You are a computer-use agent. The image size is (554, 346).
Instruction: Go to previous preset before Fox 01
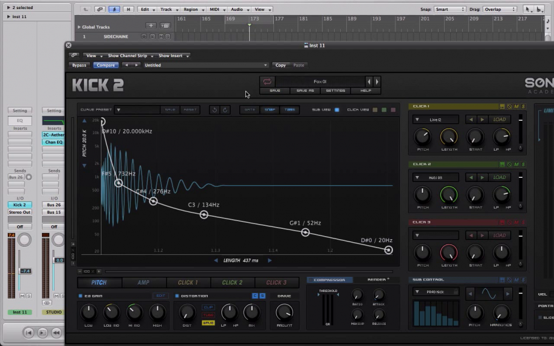tap(369, 81)
